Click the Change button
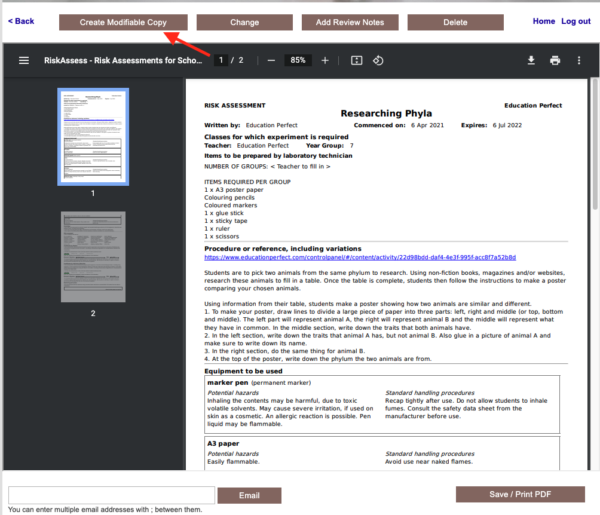Viewport: 600px width, 515px height. pyautogui.click(x=244, y=22)
